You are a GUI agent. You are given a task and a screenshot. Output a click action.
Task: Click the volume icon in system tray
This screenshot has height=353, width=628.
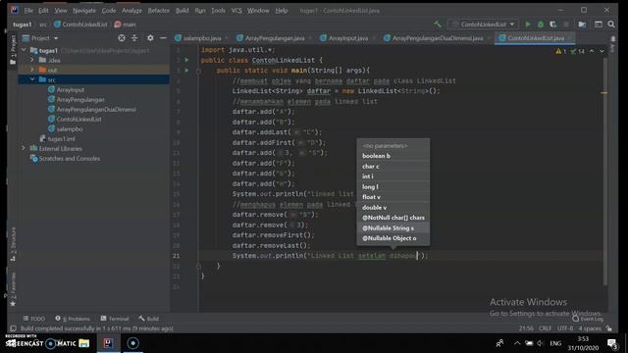pos(541,343)
